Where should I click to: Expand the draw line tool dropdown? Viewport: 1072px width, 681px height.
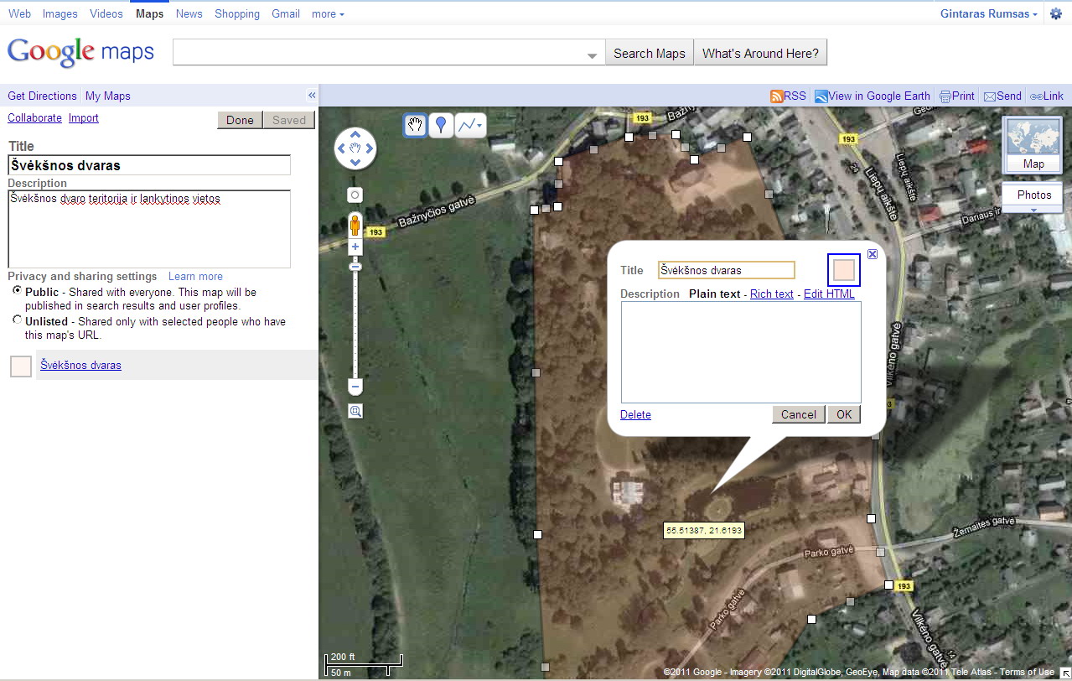point(479,127)
